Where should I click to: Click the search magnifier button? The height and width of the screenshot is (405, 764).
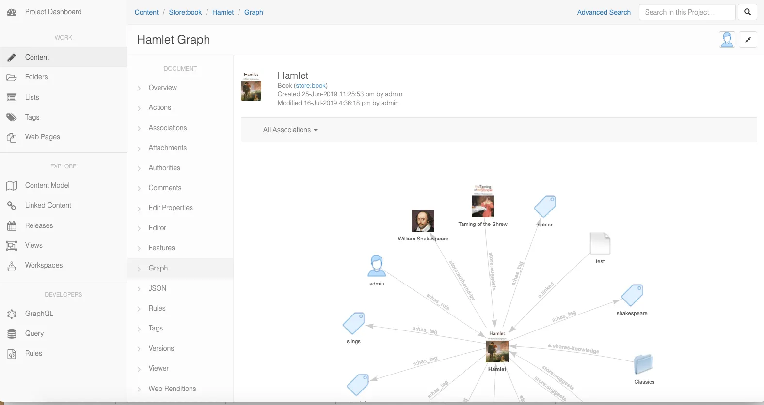point(747,12)
